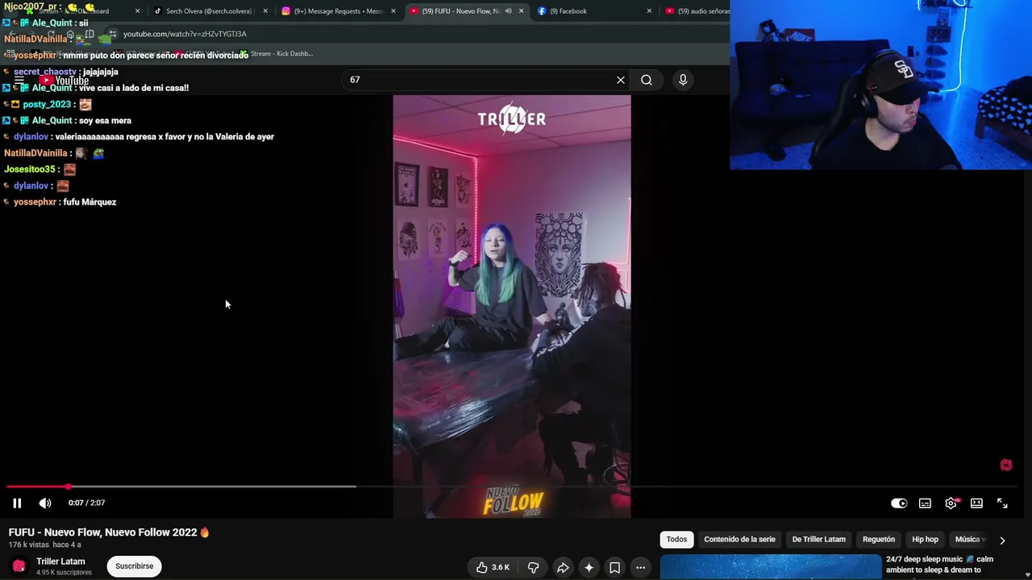The height and width of the screenshot is (580, 1032).
Task: Close the Serch Olvera TikTok tab
Action: (x=265, y=11)
